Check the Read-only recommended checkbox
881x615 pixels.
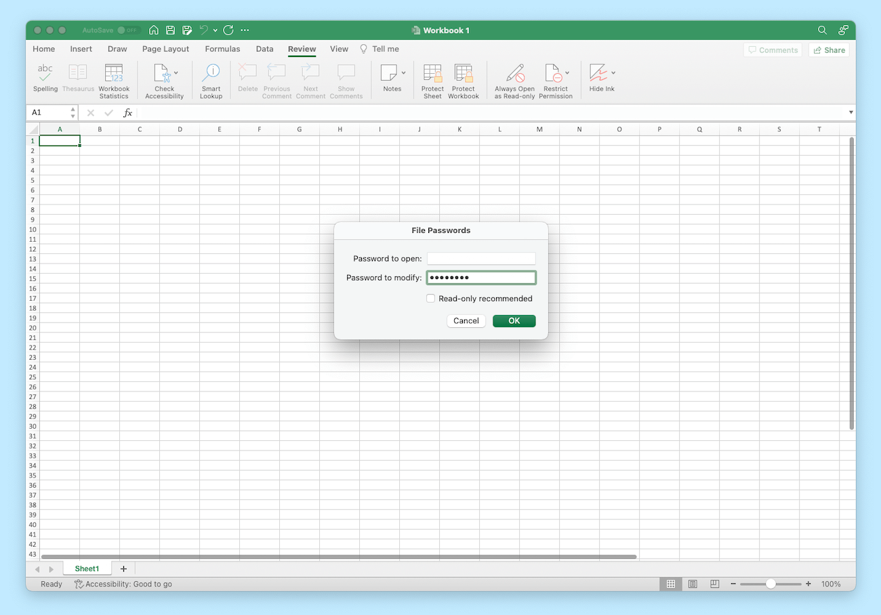(431, 298)
